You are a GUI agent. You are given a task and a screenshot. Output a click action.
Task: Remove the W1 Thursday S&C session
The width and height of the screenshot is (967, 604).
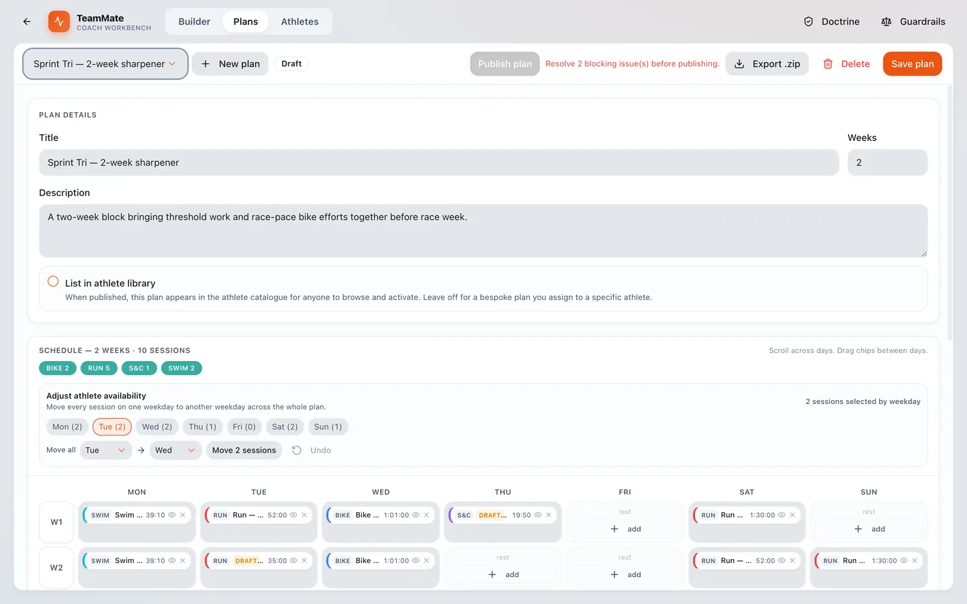click(x=549, y=515)
